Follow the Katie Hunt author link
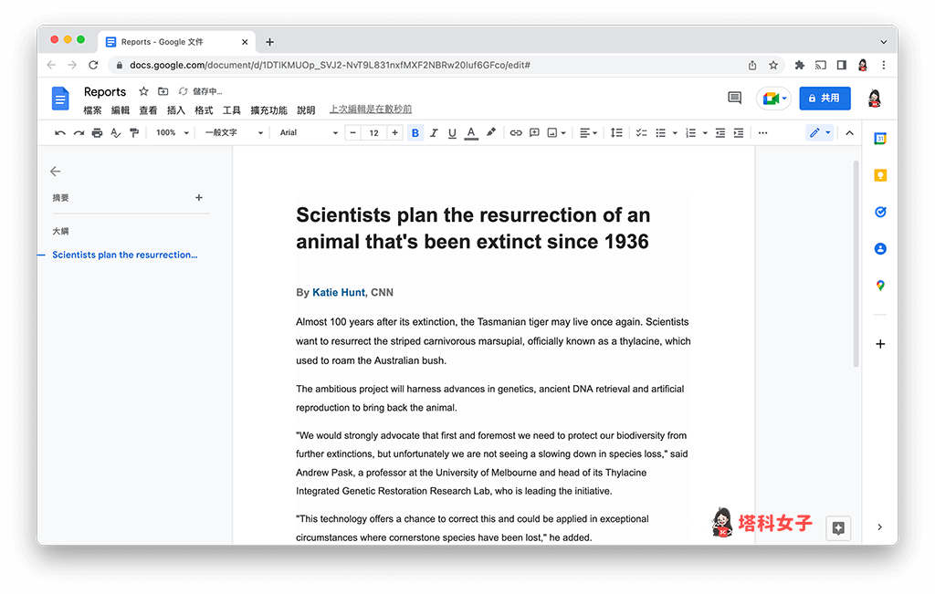This screenshot has height=594, width=935. (339, 293)
